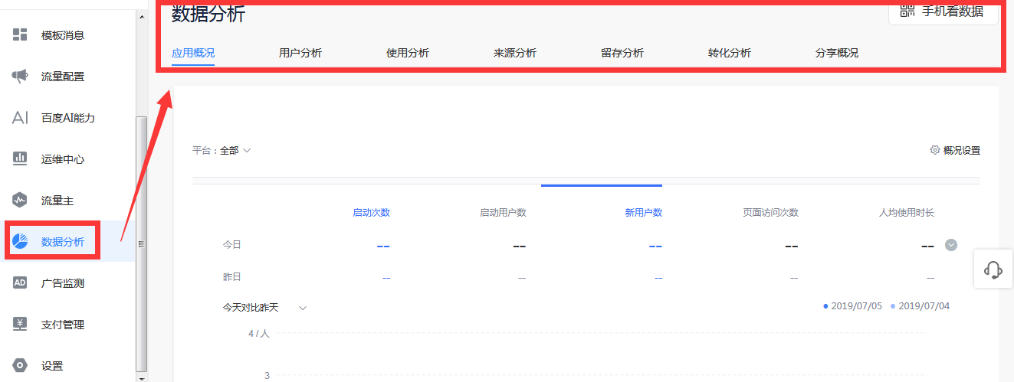Screen dimensions: 1014x382
Task: Click the customer service headset icon
Action: tap(993, 269)
